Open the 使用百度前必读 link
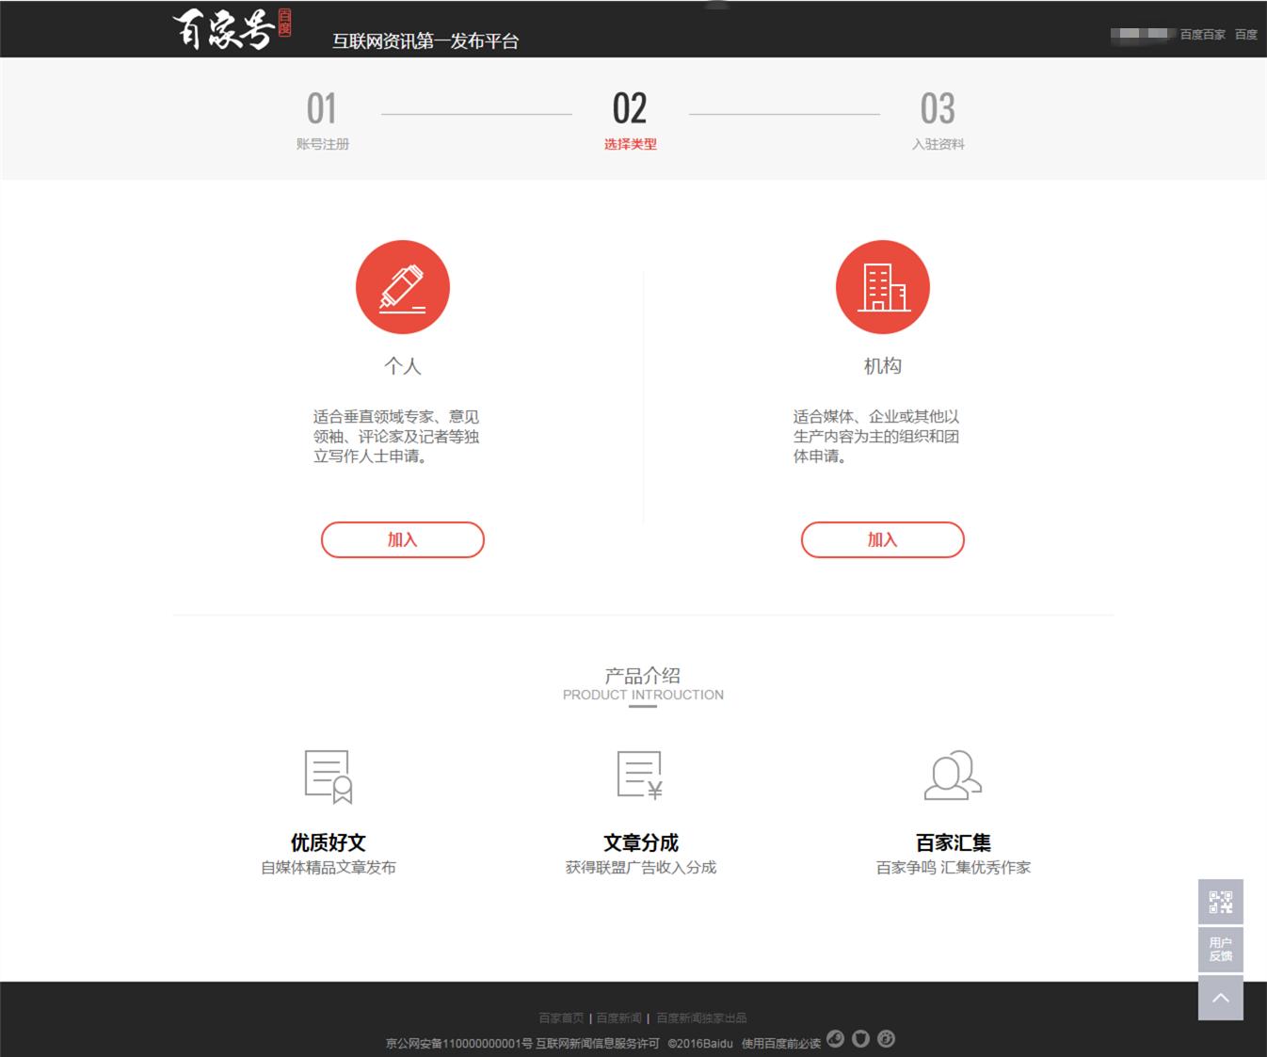 (772, 1042)
